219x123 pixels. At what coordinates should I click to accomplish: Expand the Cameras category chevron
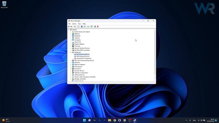(x=71, y=38)
